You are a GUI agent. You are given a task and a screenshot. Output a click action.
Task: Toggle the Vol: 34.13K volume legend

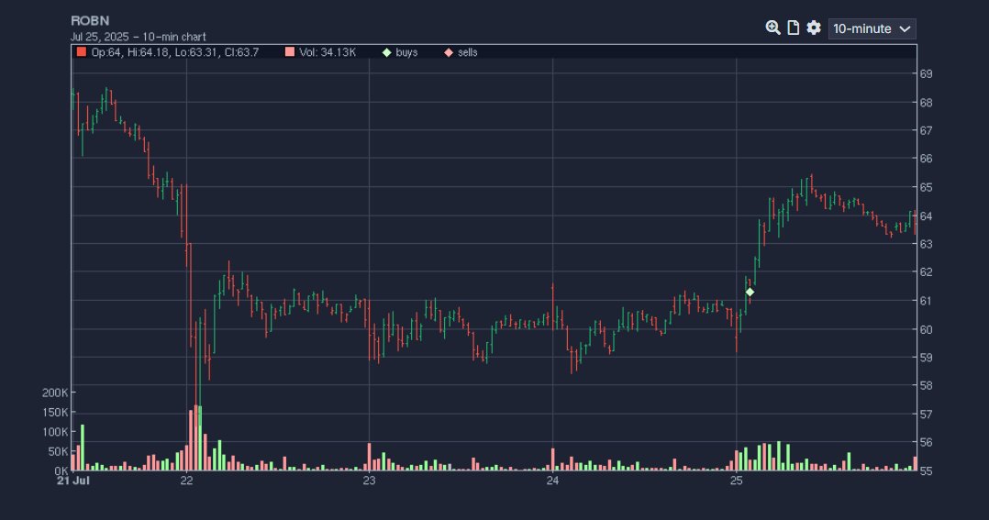click(x=320, y=52)
